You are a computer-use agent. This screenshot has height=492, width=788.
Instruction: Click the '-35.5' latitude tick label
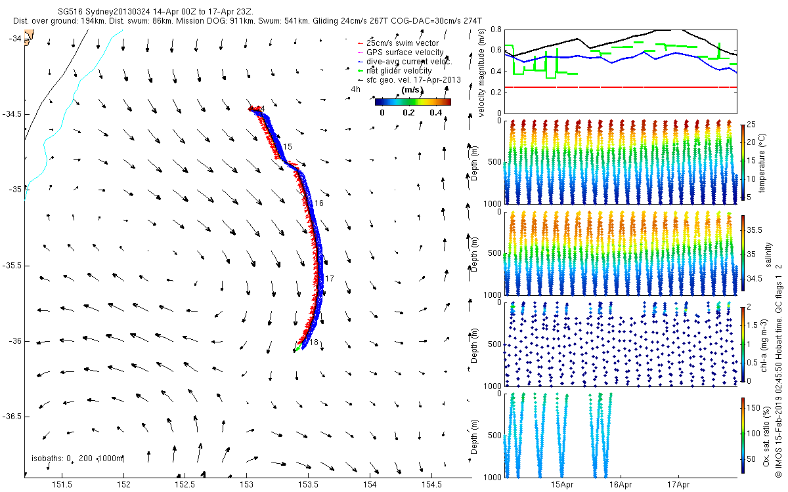pyautogui.click(x=11, y=266)
